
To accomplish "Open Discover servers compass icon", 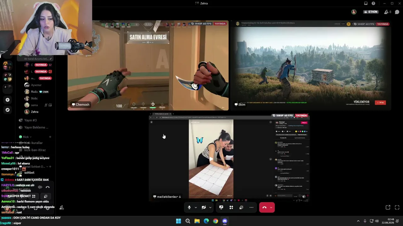I will point(8,110).
